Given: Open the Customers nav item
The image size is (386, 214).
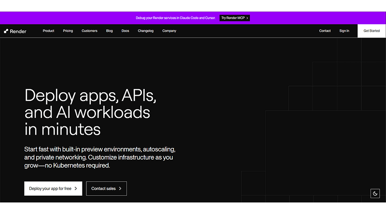Looking at the screenshot, I should tap(89, 31).
